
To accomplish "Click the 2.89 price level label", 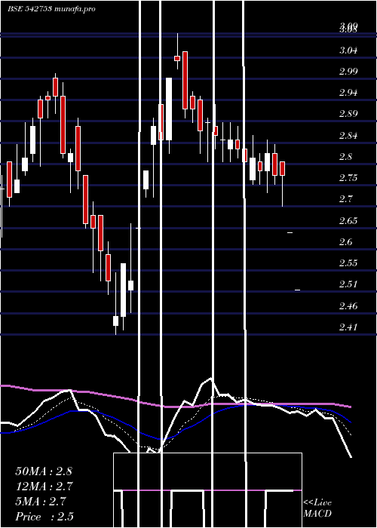I will (x=348, y=114).
